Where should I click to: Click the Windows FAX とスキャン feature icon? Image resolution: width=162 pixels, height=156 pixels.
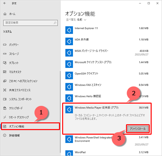point(69,87)
